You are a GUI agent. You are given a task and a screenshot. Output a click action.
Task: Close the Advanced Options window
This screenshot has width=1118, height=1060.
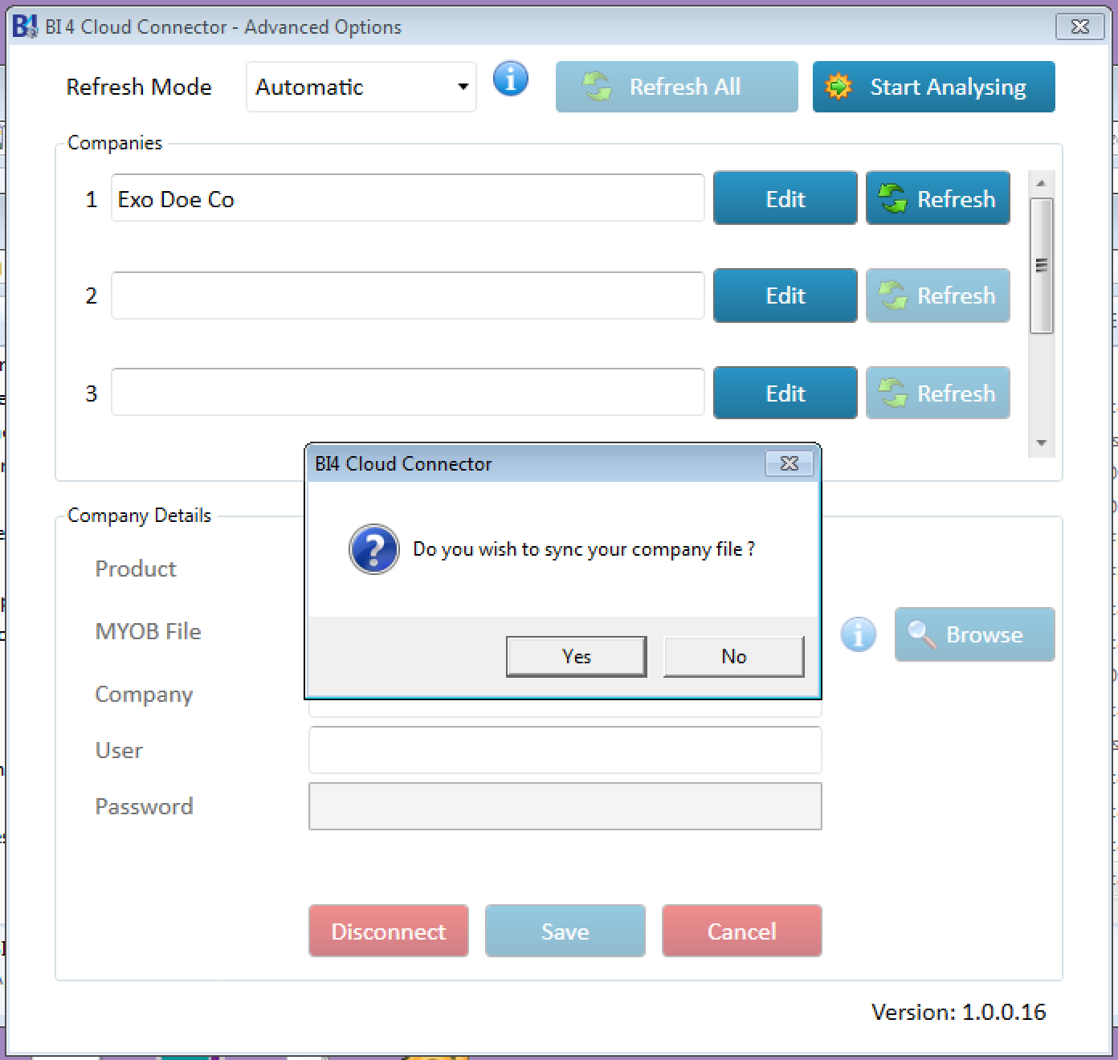coord(1079,26)
